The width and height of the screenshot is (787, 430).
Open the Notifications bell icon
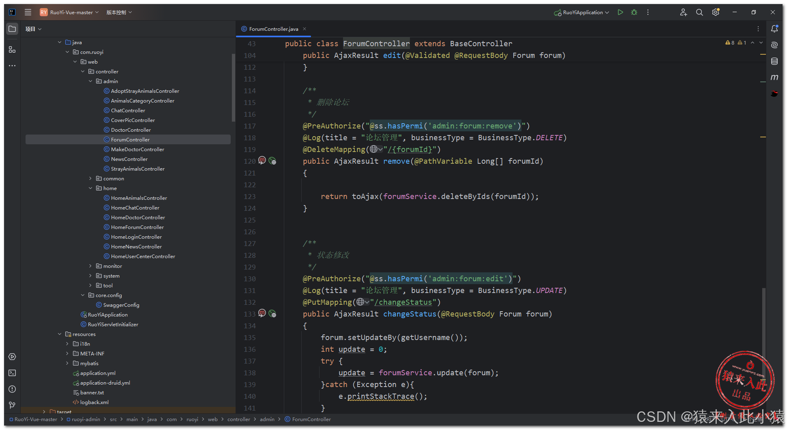pyautogui.click(x=774, y=29)
